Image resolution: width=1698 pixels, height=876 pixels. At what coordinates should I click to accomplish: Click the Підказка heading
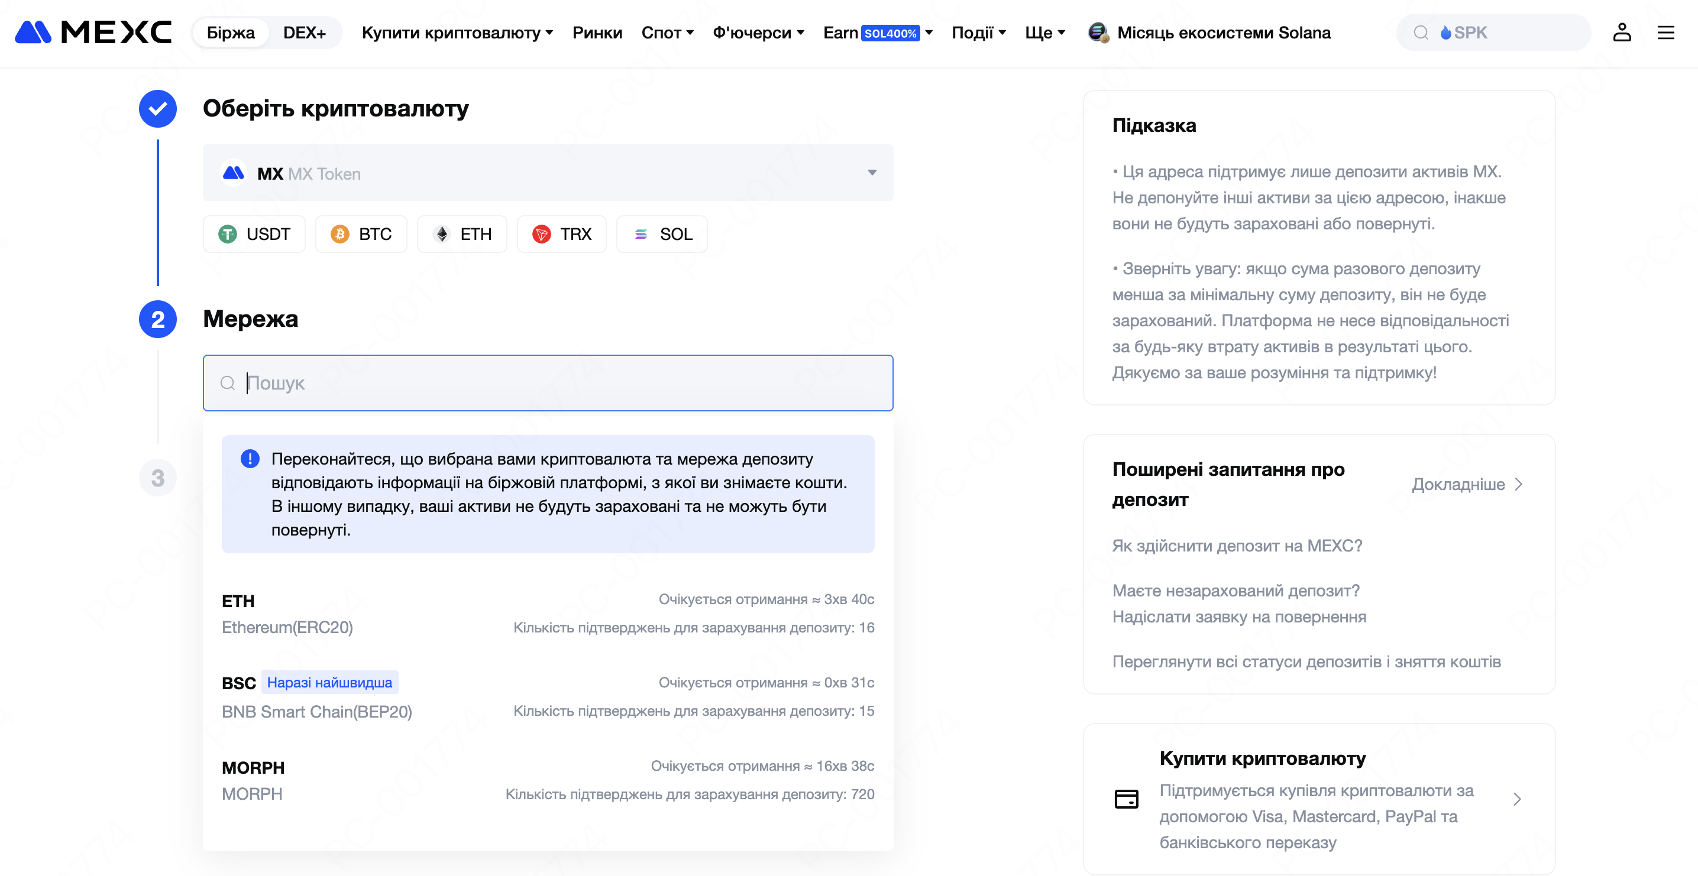point(1154,125)
